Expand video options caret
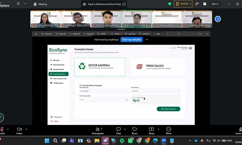242x145 pixels. [x=26, y=129]
